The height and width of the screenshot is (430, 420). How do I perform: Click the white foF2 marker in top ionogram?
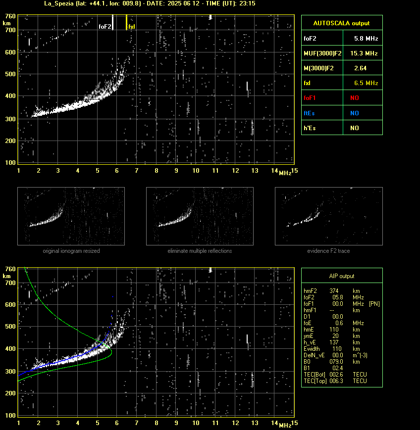[x=112, y=22]
